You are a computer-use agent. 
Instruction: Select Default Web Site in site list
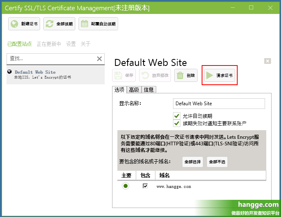click(x=56, y=75)
